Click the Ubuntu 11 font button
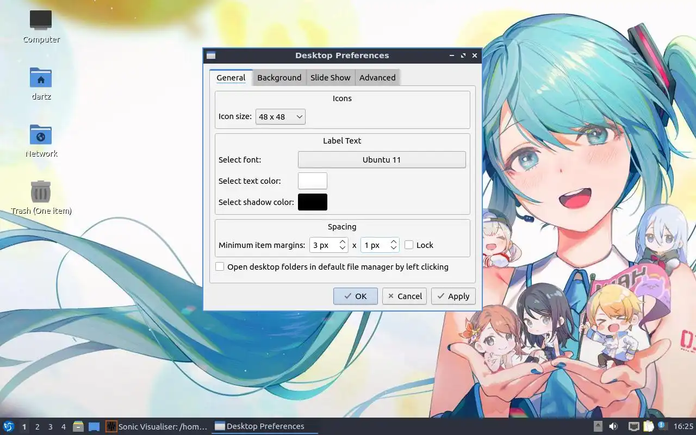 click(382, 160)
